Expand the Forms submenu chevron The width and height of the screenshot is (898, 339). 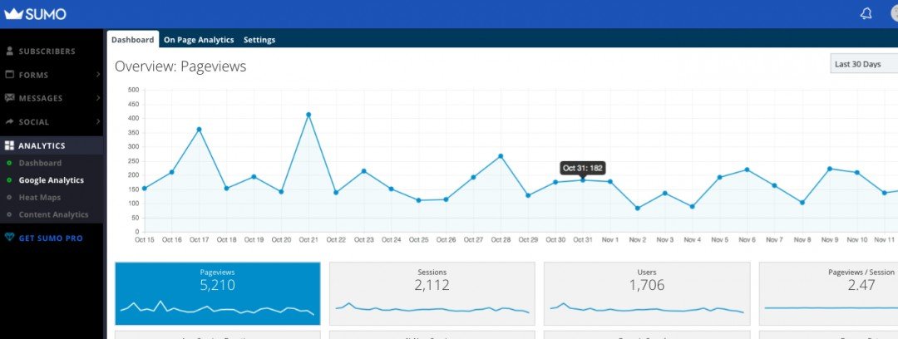[98, 75]
